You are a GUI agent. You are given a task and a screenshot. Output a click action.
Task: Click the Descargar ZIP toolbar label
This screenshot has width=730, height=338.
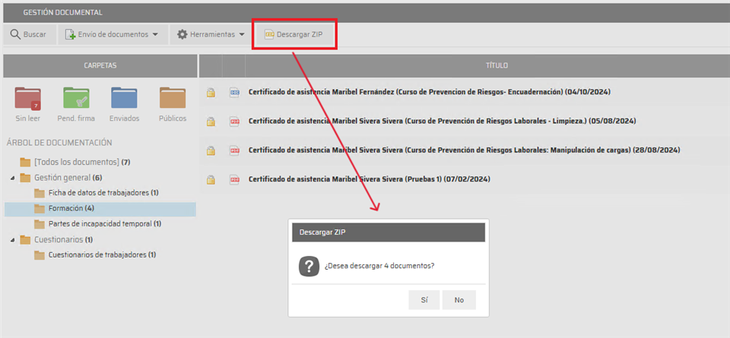tap(300, 34)
